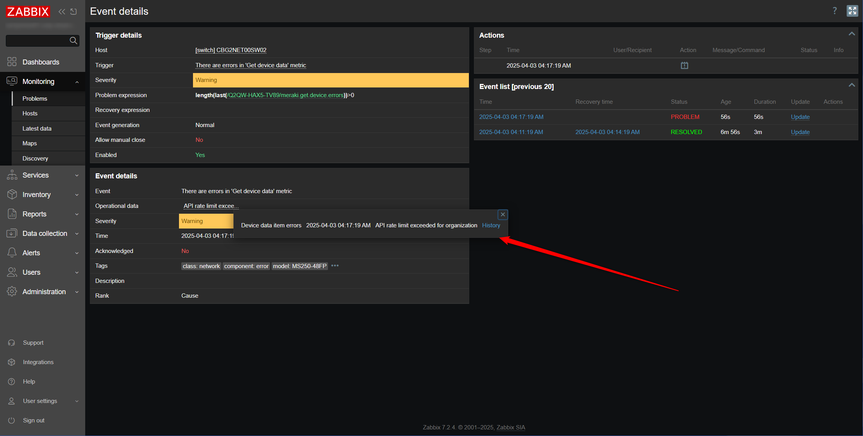Close the operational data popup

pyautogui.click(x=503, y=215)
